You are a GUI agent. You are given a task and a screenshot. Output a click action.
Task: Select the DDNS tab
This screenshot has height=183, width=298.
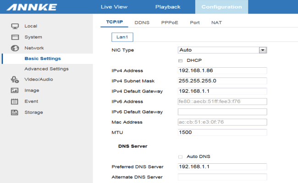(x=142, y=22)
